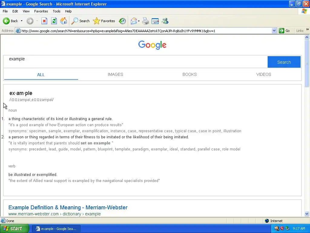Image resolution: width=310 pixels, height=233 pixels.
Task: Switch to the BOOKS tab
Action: click(190, 75)
